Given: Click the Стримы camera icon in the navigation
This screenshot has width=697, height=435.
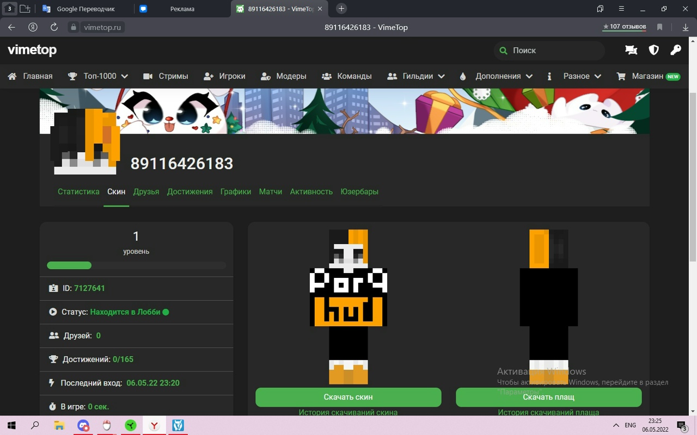Looking at the screenshot, I should coord(148,76).
